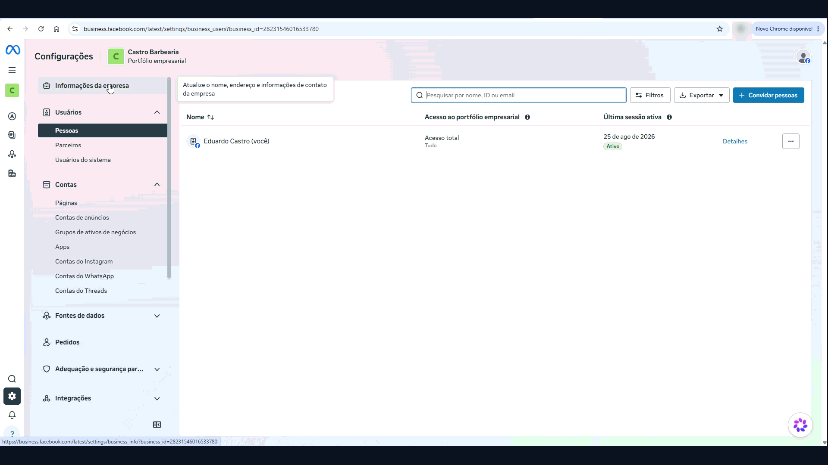This screenshot has height=465, width=828.
Task: Open Grupos de ativos de negócios
Action: [95, 232]
